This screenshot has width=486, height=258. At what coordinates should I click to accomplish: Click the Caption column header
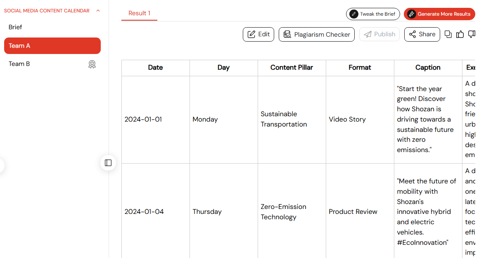pos(428,68)
